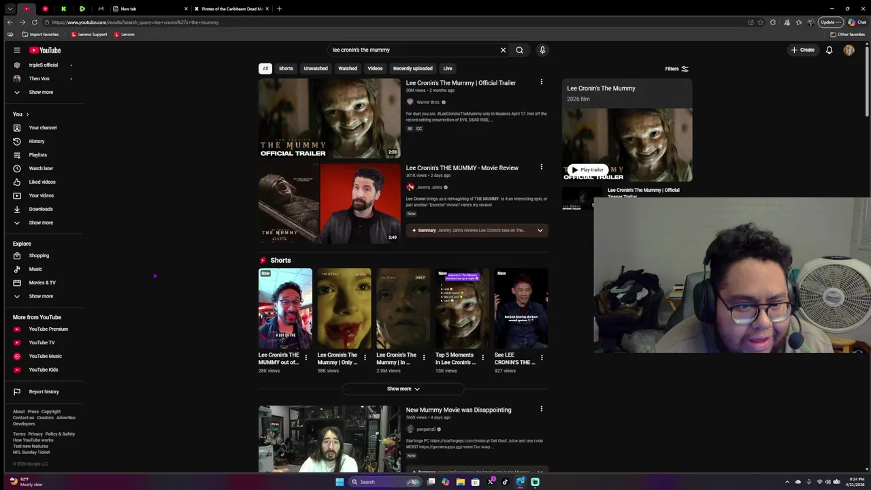Open search Filters

pos(677,69)
